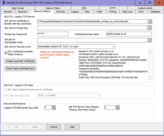
Task: Click the buffer size spinner arrows
Action: click(54, 108)
